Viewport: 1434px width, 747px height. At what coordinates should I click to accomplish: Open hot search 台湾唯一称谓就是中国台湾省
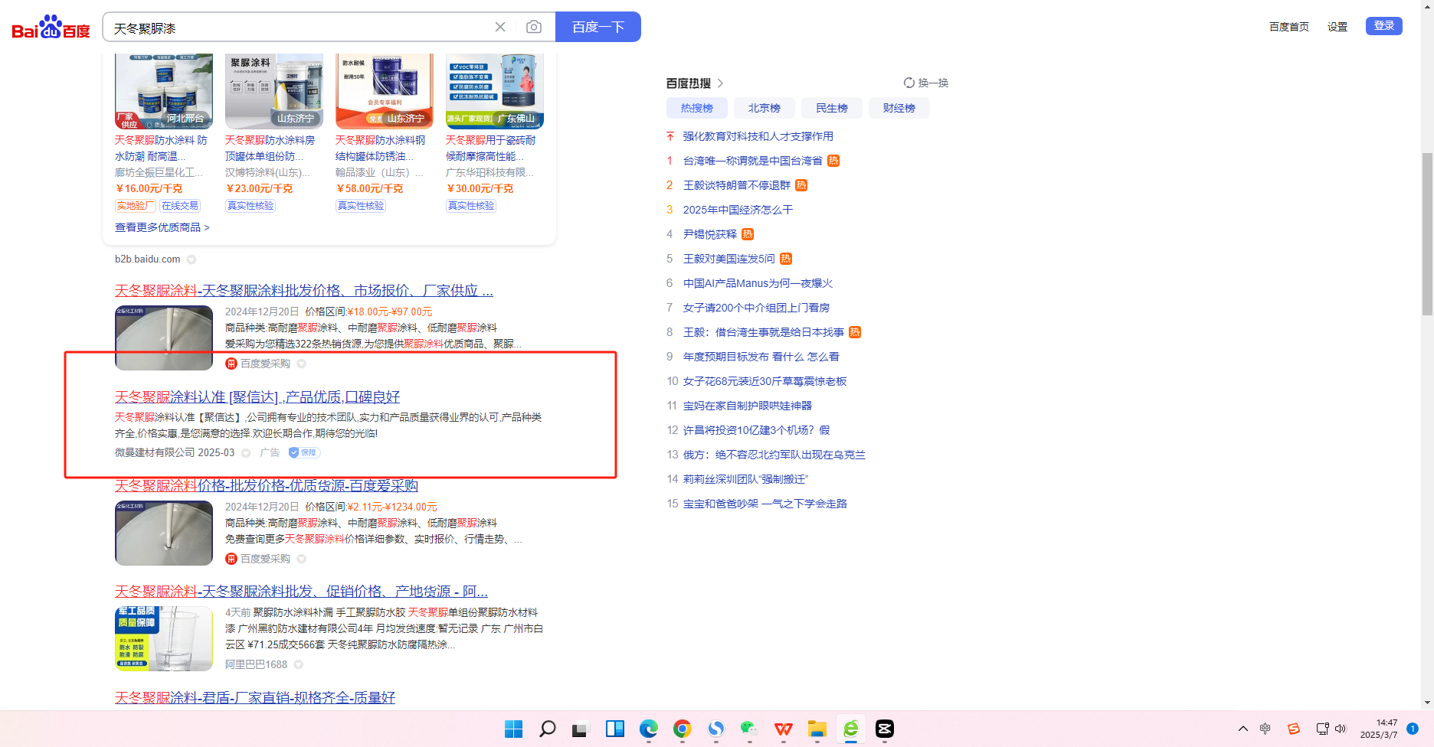753,161
